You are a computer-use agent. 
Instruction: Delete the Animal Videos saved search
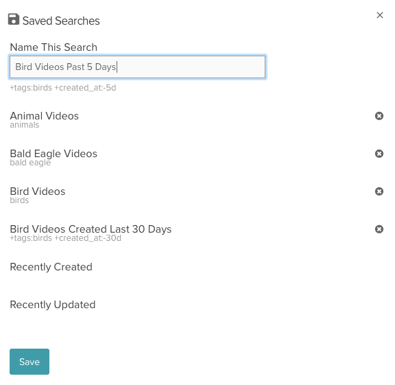tap(379, 116)
